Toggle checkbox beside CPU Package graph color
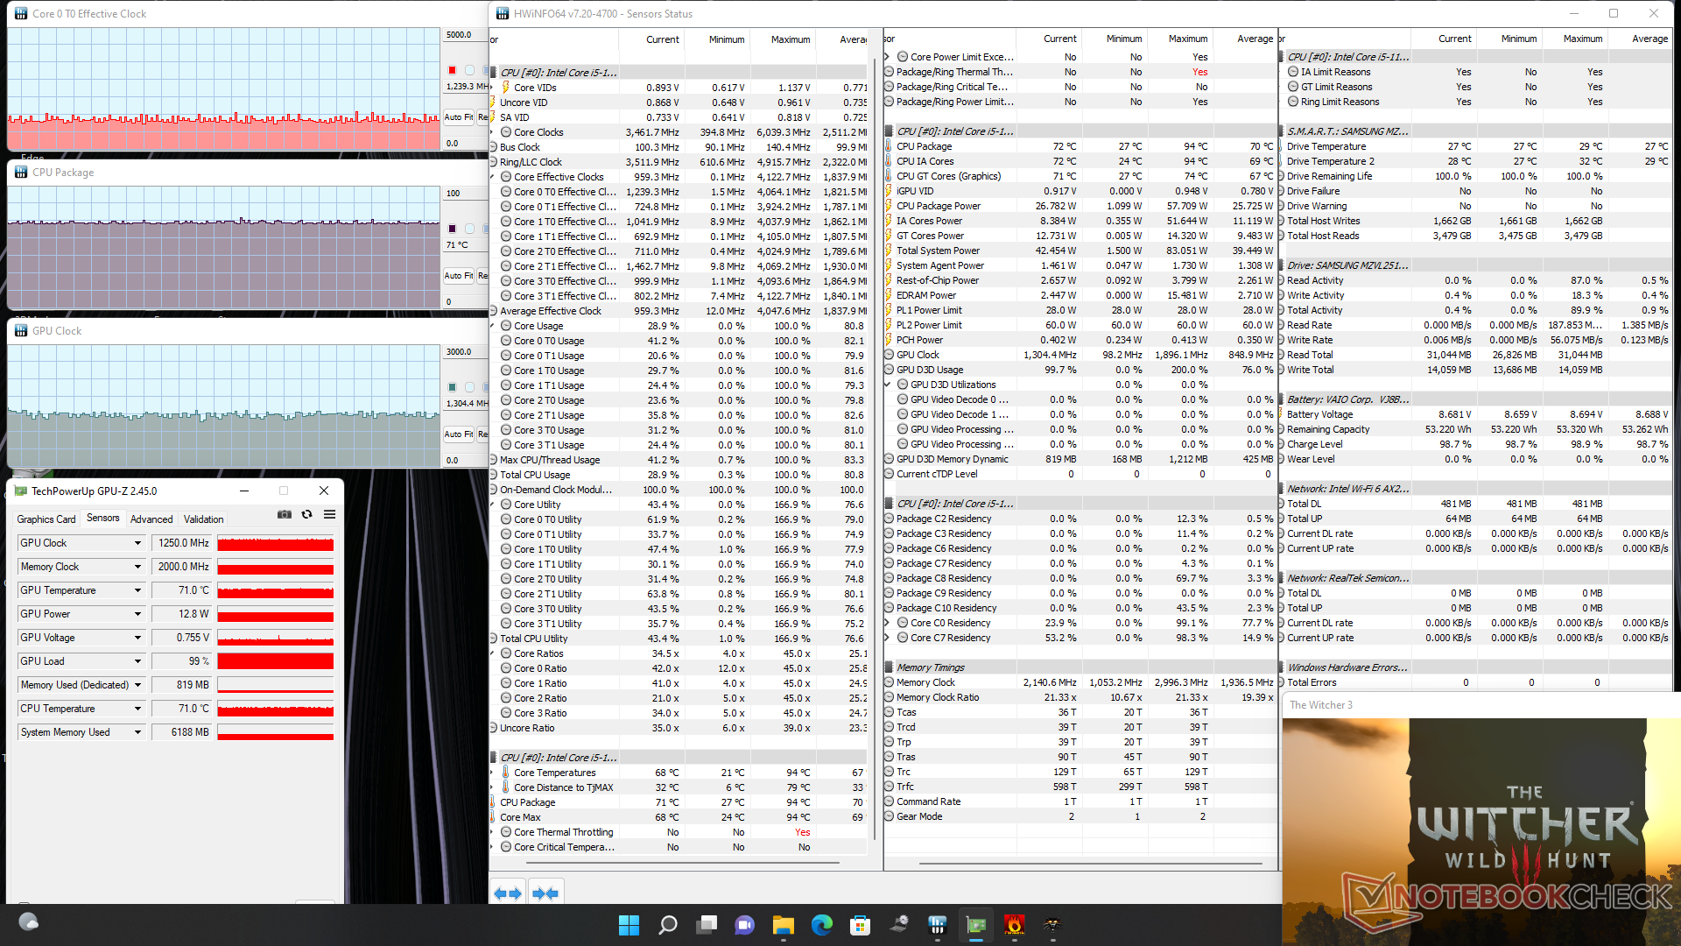Image resolution: width=1681 pixels, height=946 pixels. (469, 229)
